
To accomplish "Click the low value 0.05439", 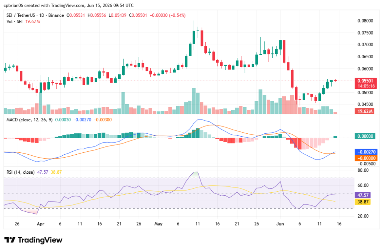I will click(x=119, y=15).
